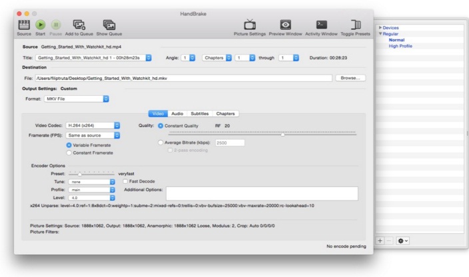469x277 pixels.
Task: Click the minus button to remove preset
Action: (388, 240)
